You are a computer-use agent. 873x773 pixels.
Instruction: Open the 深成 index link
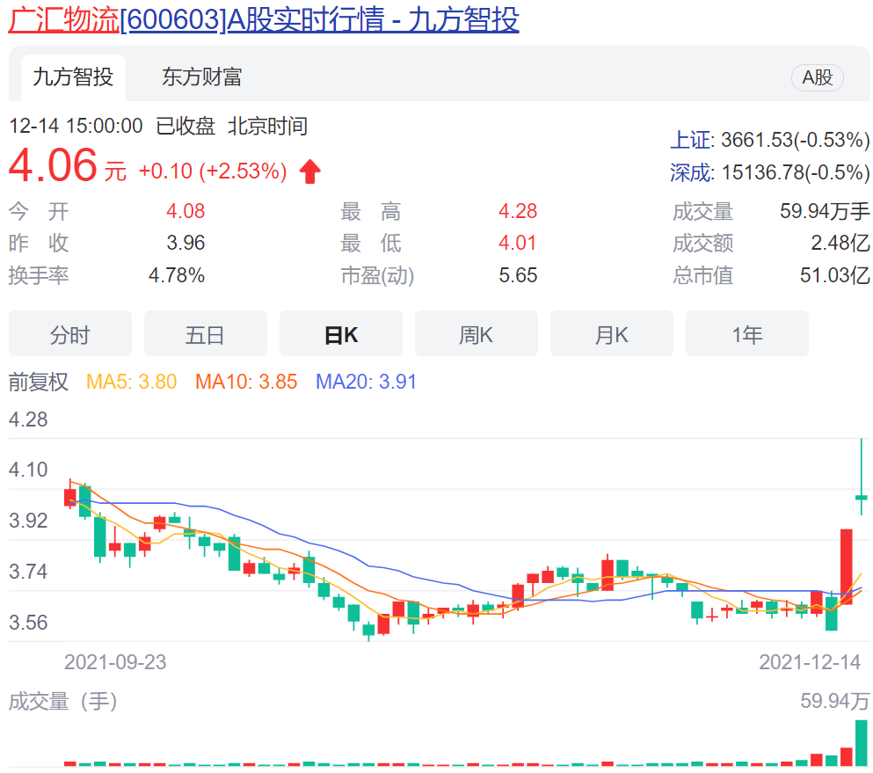692,172
